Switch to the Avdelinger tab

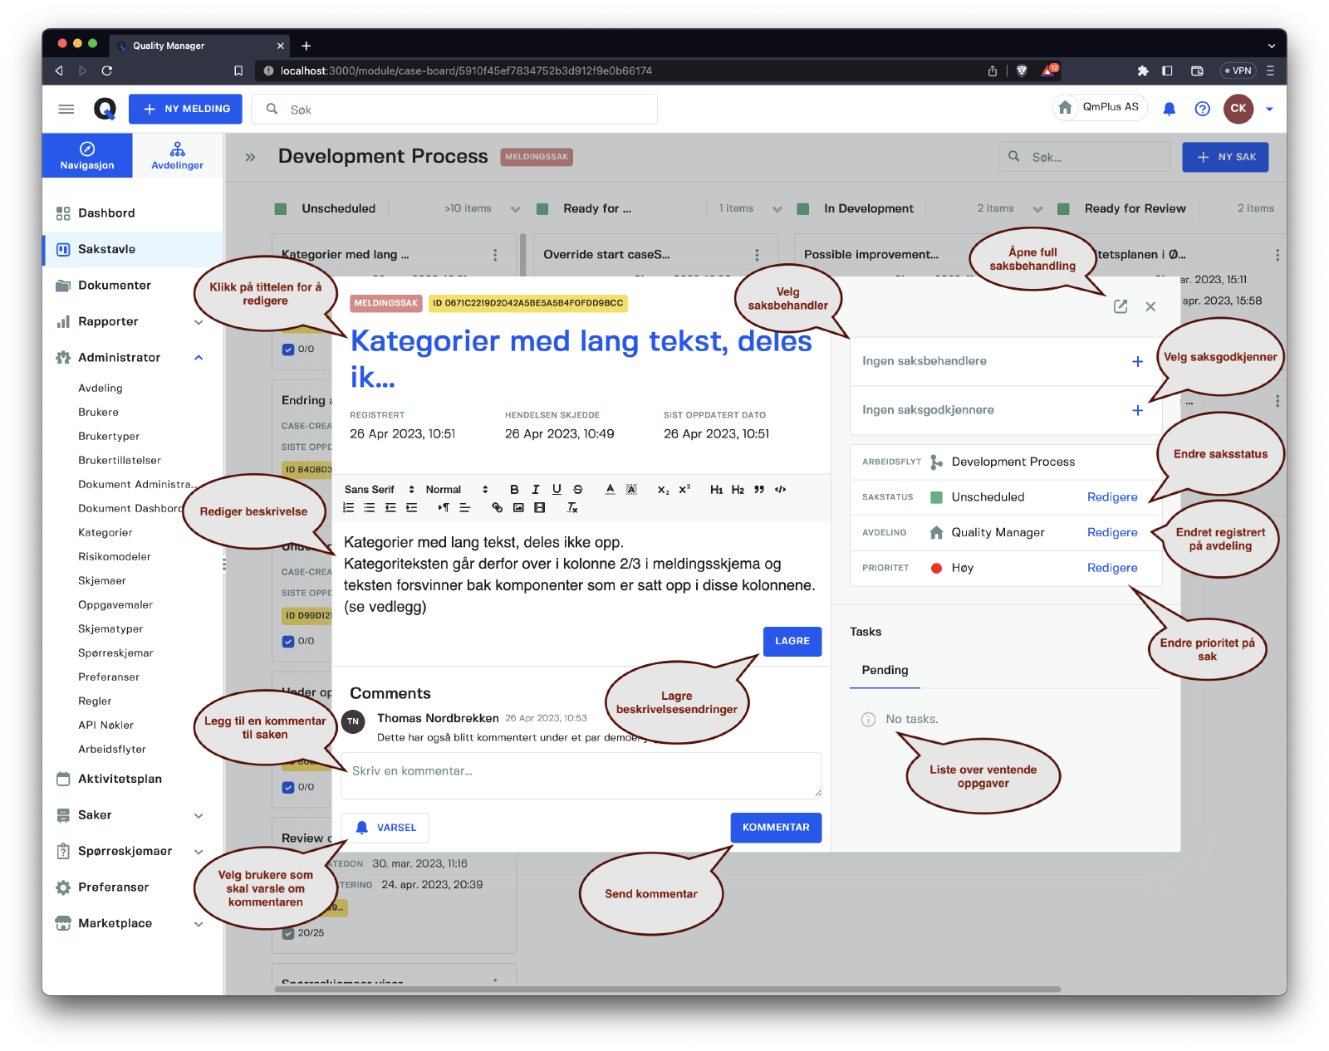coord(177,155)
